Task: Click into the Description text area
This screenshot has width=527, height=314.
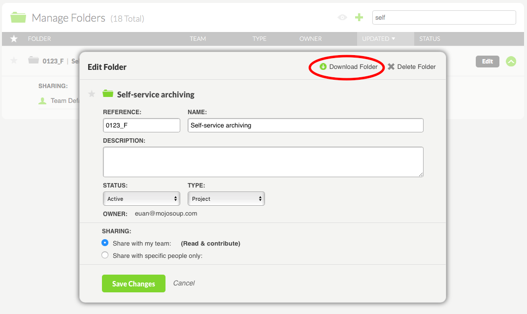Action: (x=263, y=161)
